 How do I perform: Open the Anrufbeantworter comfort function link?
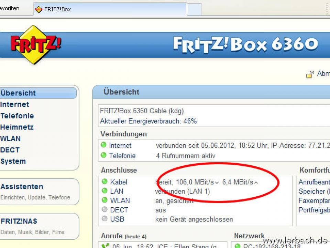pyautogui.click(x=314, y=182)
